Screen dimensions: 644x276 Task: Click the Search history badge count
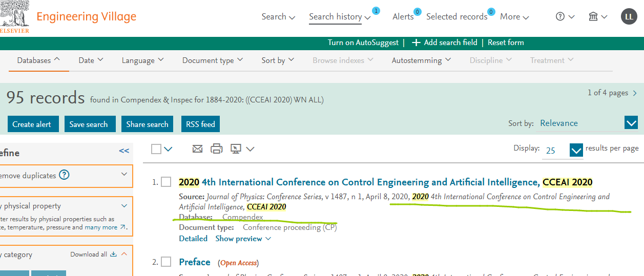[x=376, y=11]
